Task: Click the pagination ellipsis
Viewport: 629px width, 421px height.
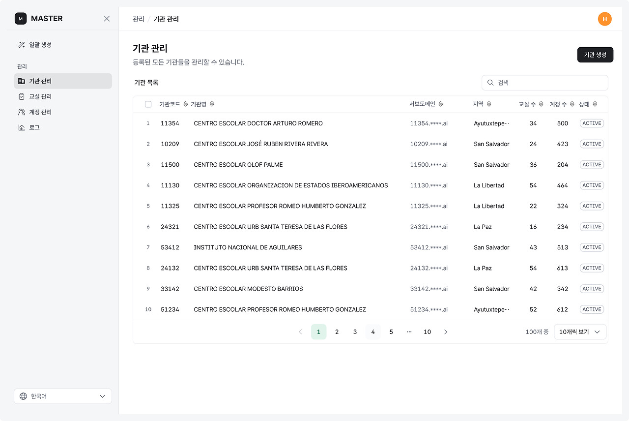Action: pyautogui.click(x=409, y=332)
